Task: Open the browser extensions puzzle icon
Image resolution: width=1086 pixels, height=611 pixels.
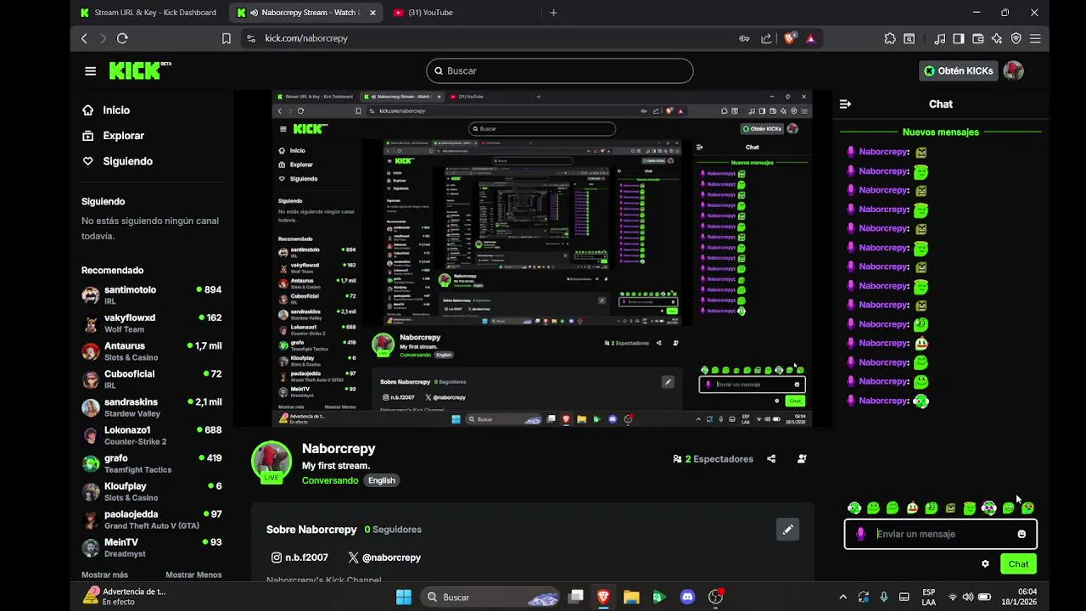Action: click(890, 38)
